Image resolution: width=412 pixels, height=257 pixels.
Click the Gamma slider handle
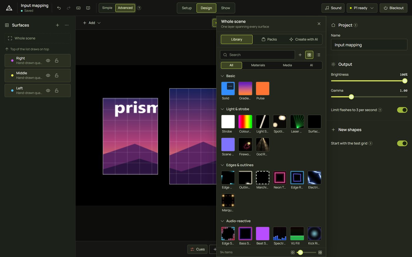coord(351,97)
